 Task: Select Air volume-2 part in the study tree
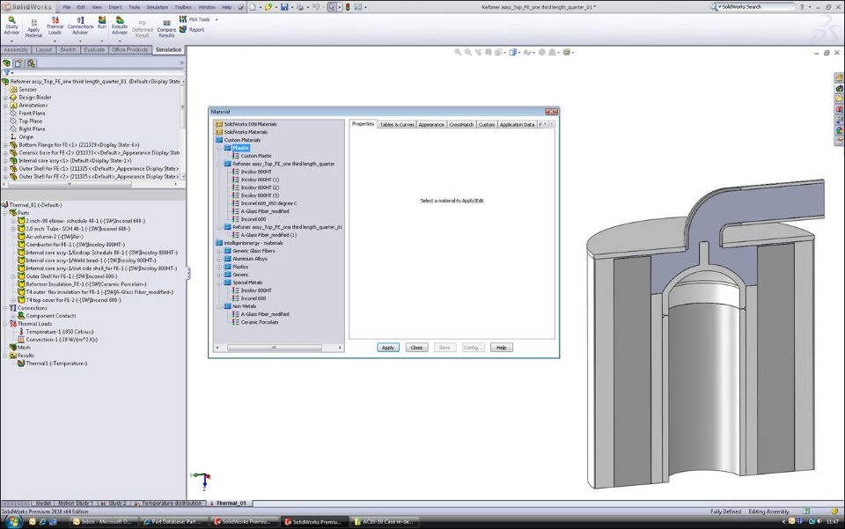(50, 237)
